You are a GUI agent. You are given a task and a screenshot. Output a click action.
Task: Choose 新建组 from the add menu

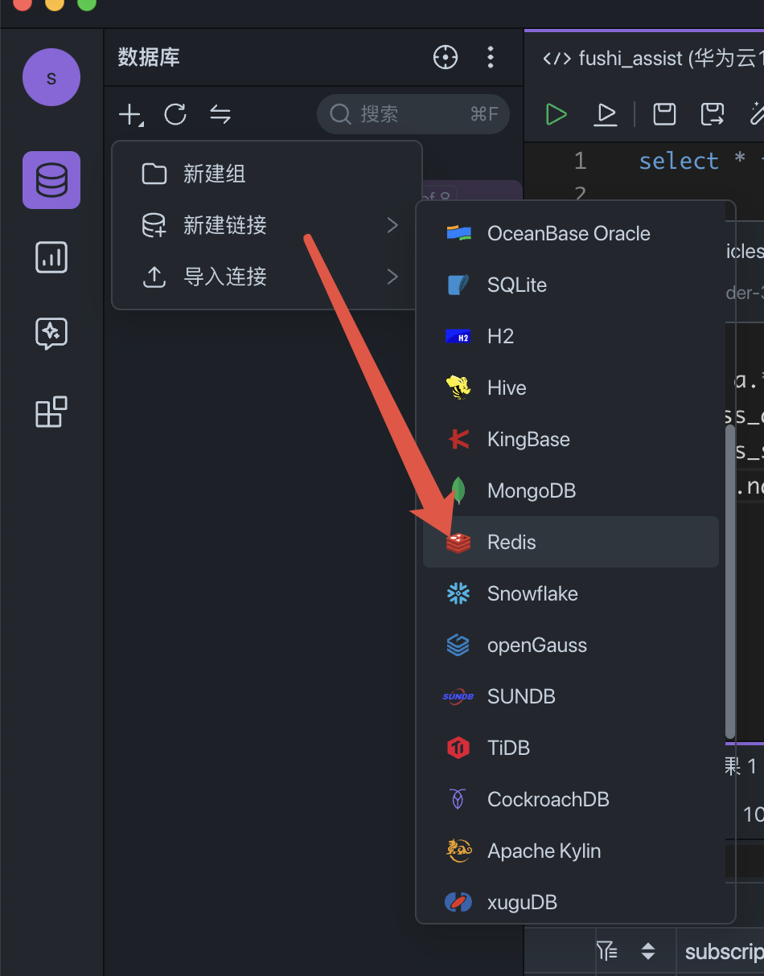pos(267,174)
